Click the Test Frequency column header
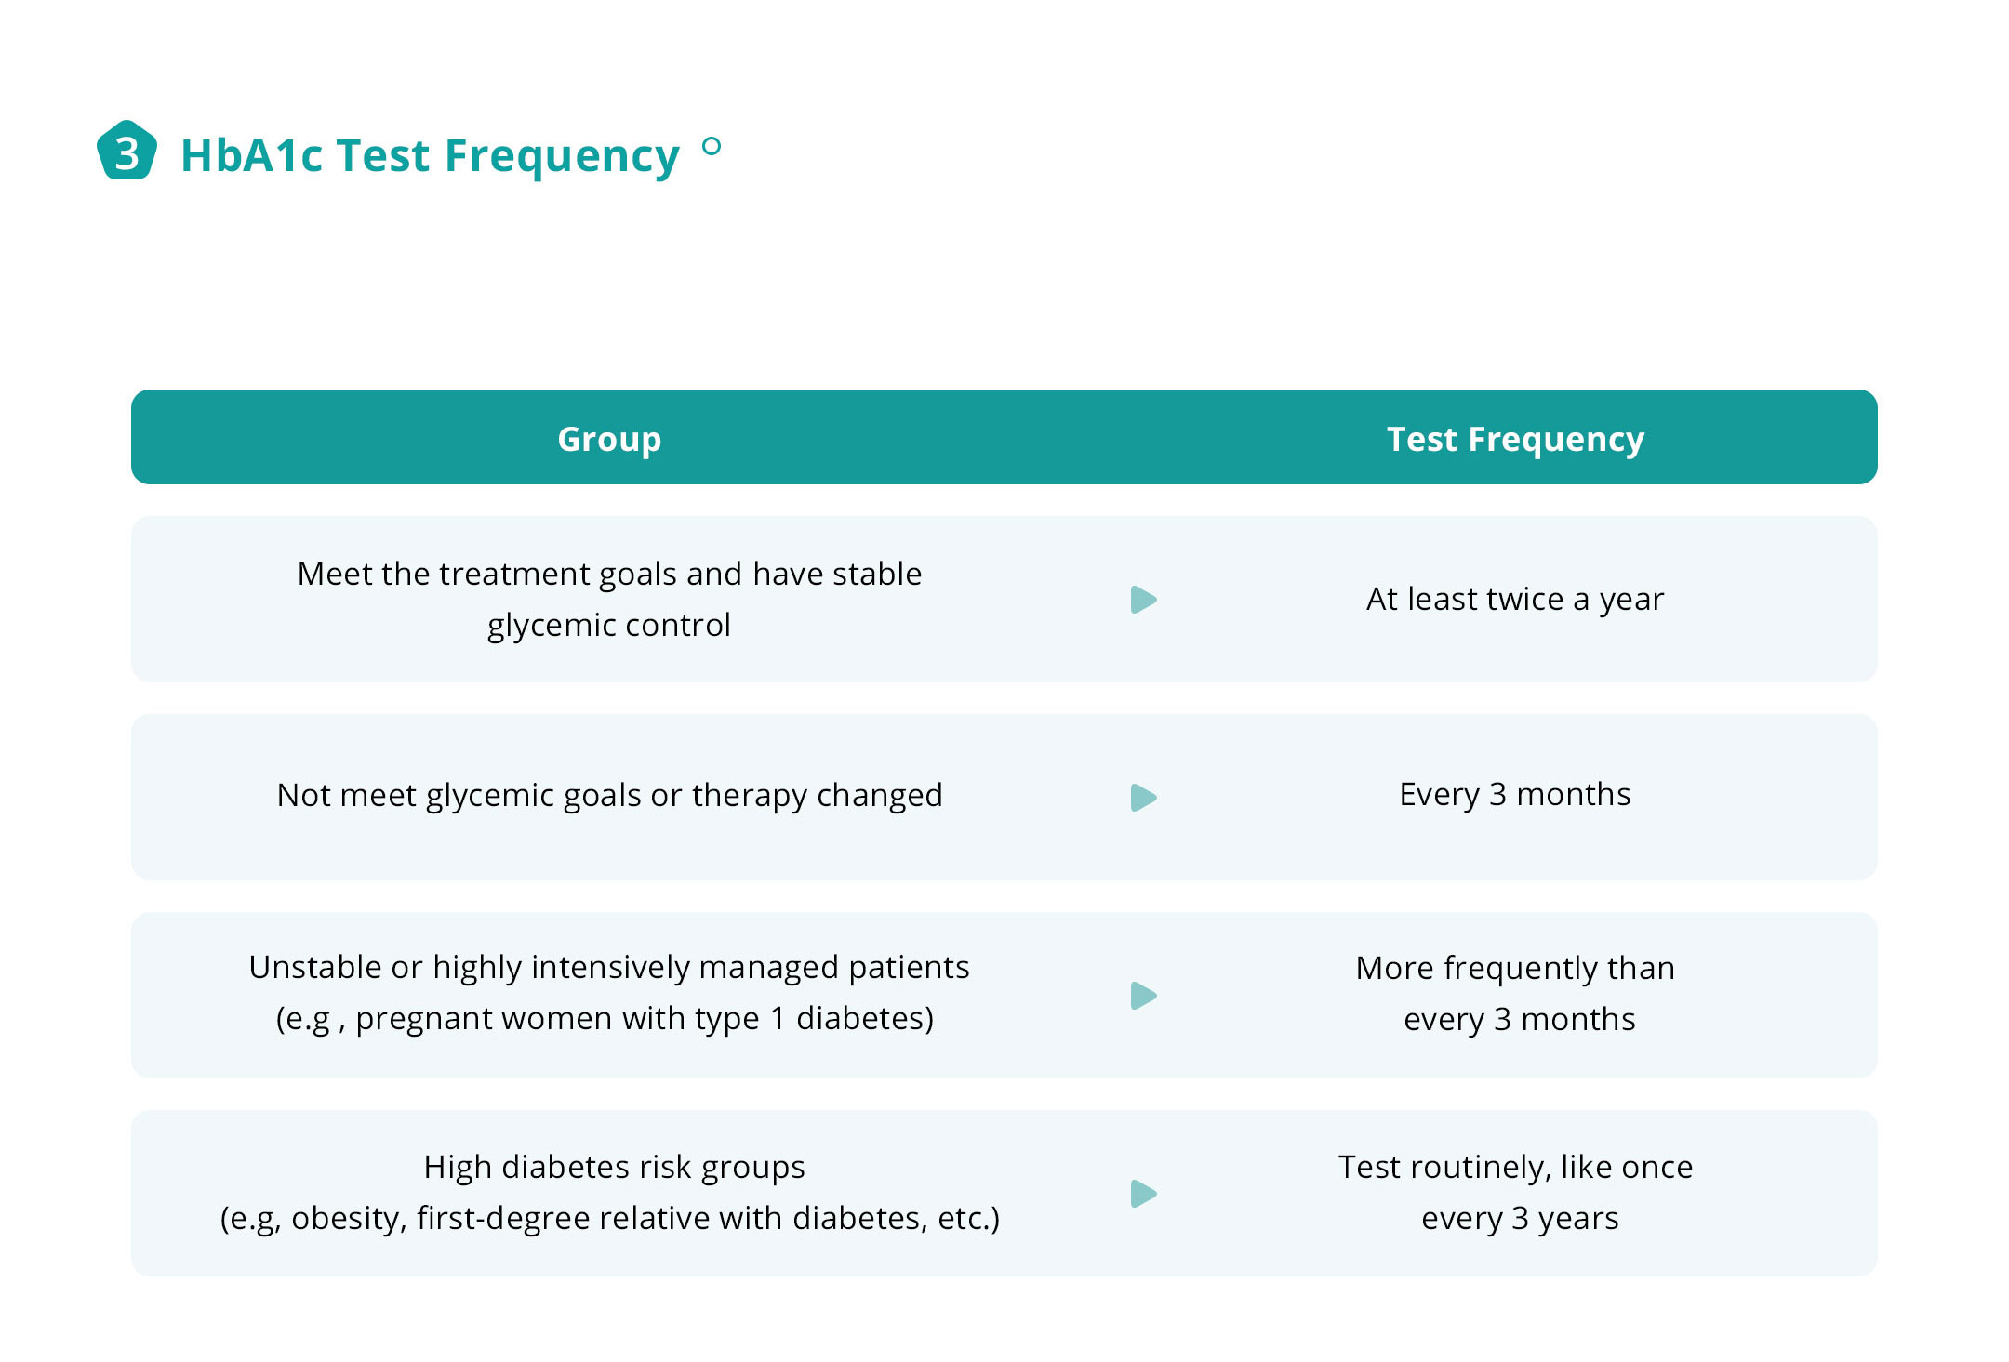 click(1515, 439)
